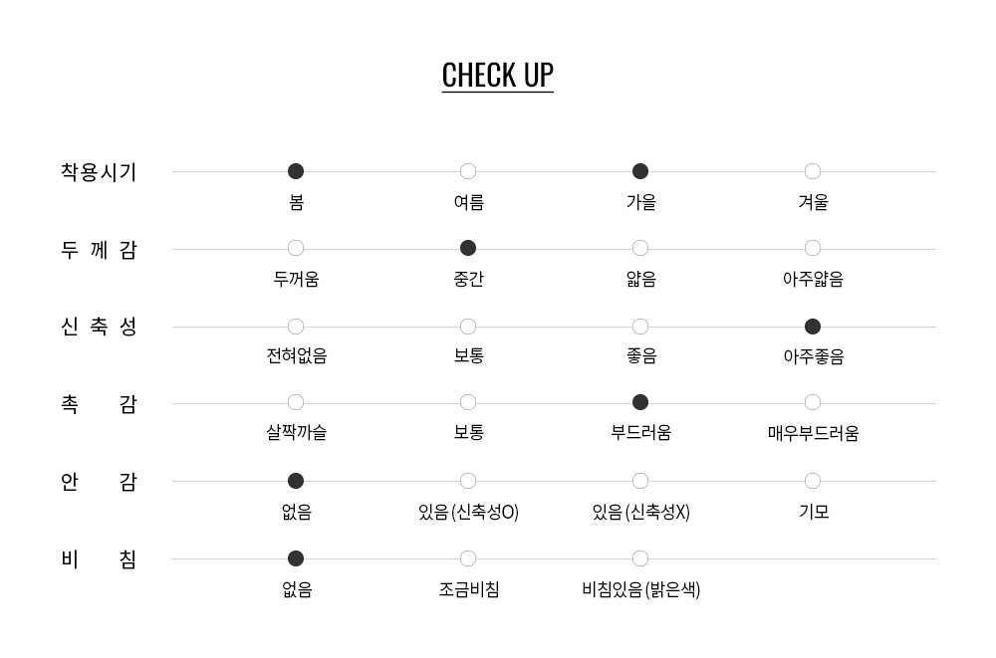The height and width of the screenshot is (658, 996).
Task: Click the 중간 thickness radio dot
Action: (x=468, y=248)
